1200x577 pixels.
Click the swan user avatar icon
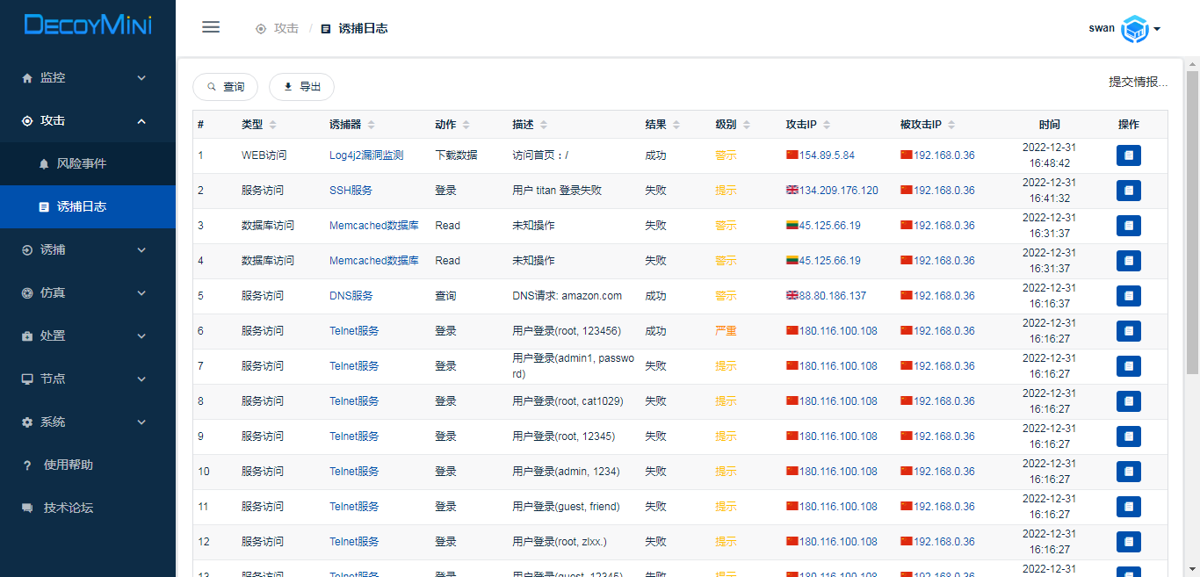point(1135,29)
